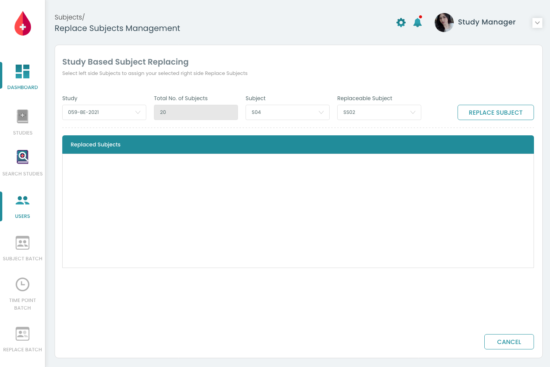Screen dimensions: 550x367
Task: Open settings gear icon in header
Action: point(401,23)
